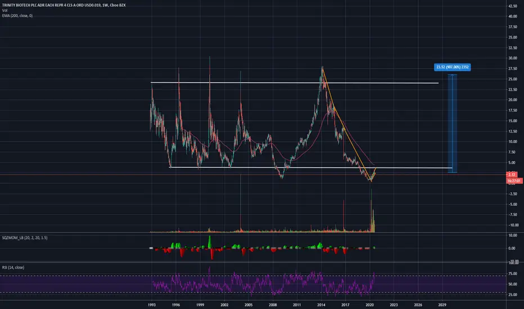The height and width of the screenshot is (309, 524).
Task: Open the SQZMOM_LB (20, 2, 20, 1.5) indicator label
Action: coord(25,238)
